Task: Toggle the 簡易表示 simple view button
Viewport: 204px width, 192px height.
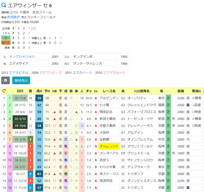Action: click(21, 80)
